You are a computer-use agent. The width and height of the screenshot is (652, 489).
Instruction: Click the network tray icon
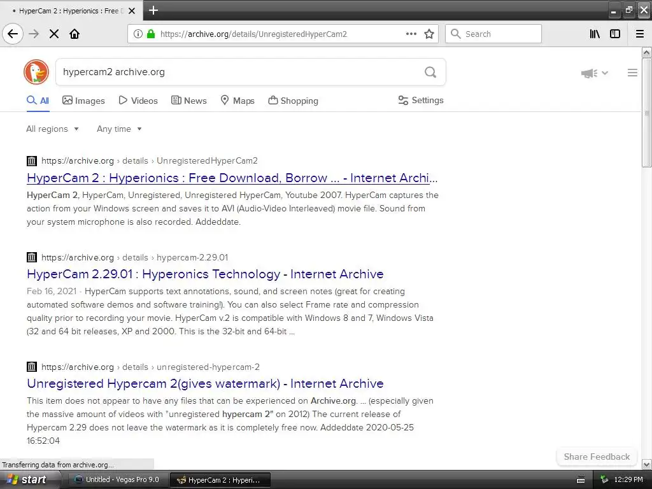(604, 480)
